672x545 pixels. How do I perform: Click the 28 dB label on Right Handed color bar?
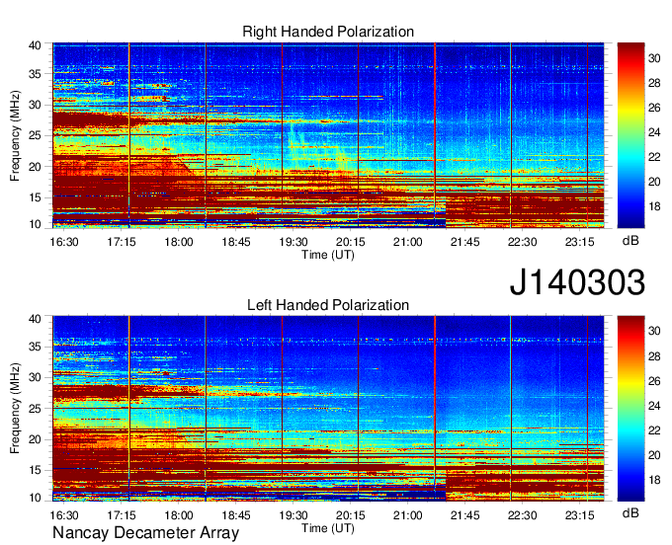654,83
